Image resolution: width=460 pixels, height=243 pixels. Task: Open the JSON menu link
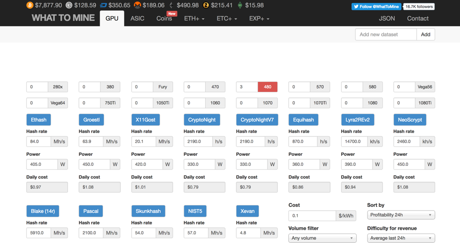387,18
